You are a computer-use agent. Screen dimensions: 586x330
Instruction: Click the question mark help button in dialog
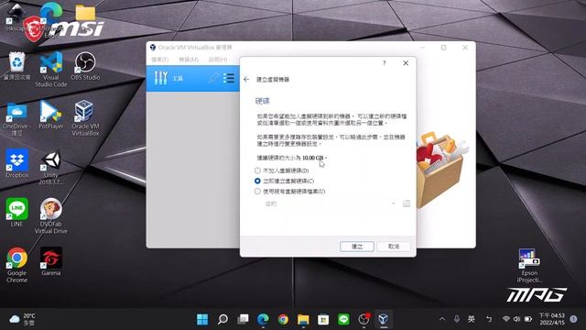[385, 63]
